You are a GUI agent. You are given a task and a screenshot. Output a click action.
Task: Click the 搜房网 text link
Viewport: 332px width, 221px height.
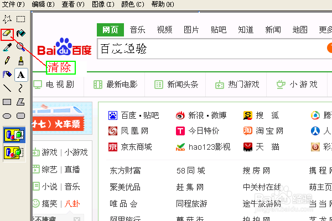256,171
